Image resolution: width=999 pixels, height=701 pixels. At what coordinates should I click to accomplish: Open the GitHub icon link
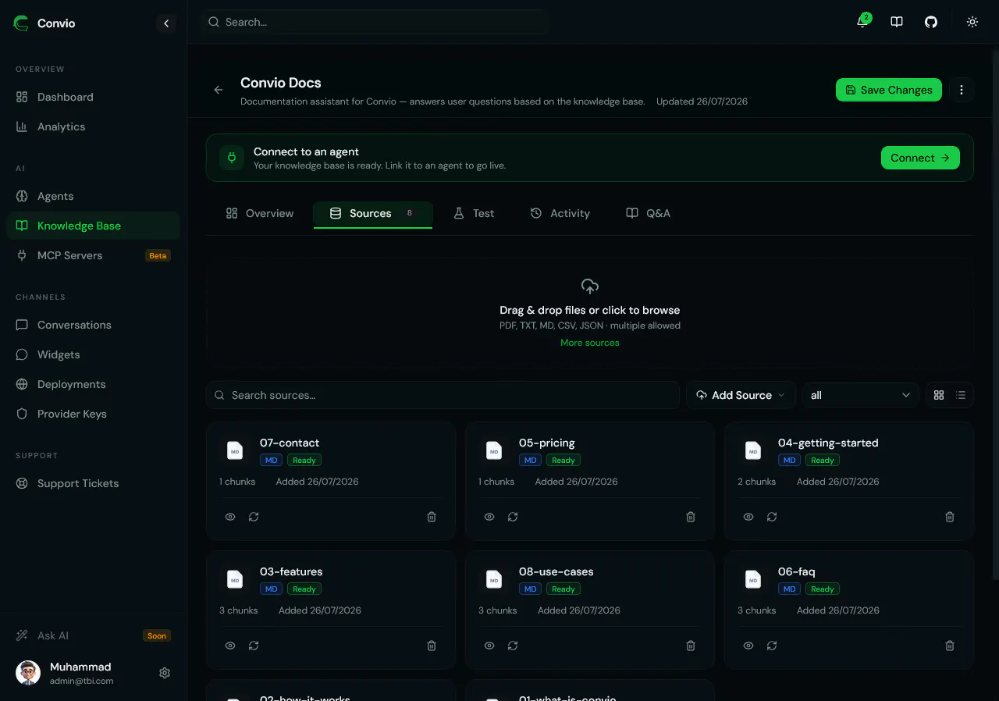pyautogui.click(x=931, y=22)
